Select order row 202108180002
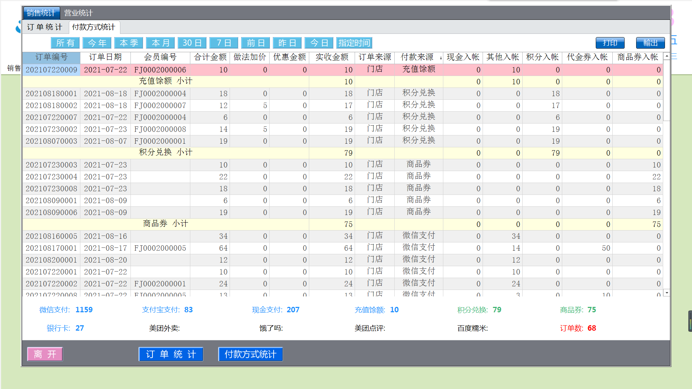Viewport: 692px width, 389px height. pyautogui.click(x=342, y=106)
